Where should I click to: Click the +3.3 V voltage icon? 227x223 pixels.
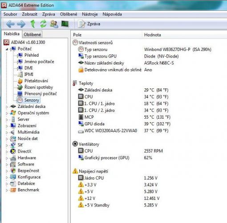(81, 185)
